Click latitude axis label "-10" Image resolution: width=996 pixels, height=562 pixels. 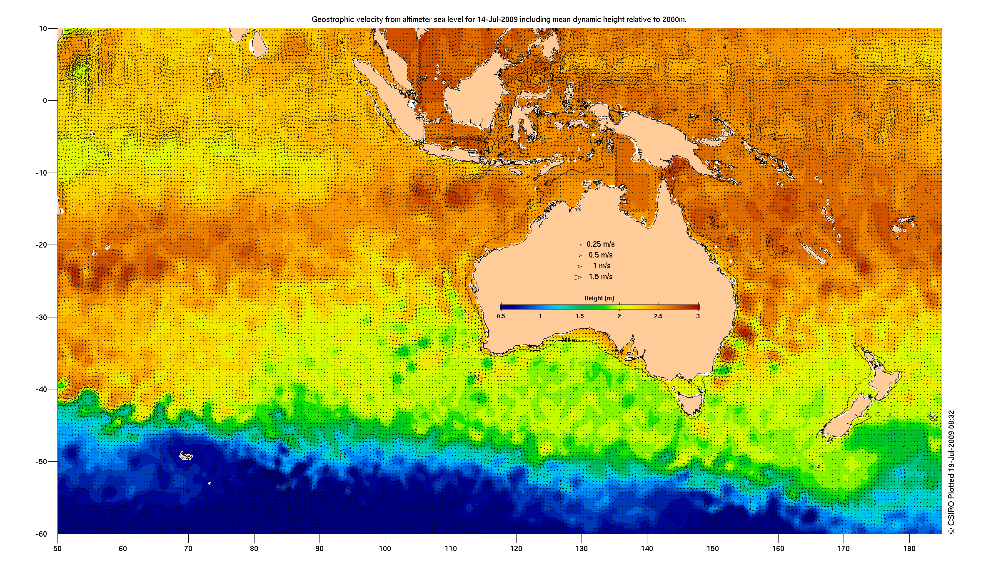[x=42, y=173]
